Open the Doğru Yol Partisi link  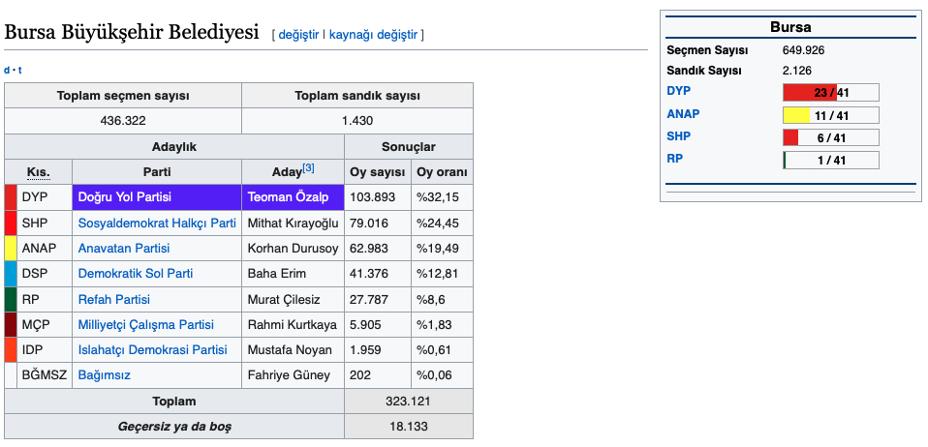[124, 197]
